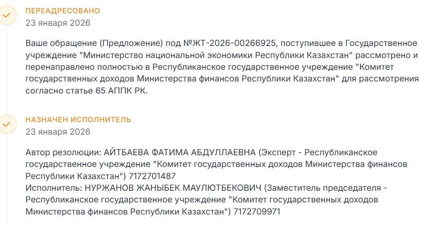Click the checkmark icon beside ПЕРЕАДРЕСОВАНО

7,15
